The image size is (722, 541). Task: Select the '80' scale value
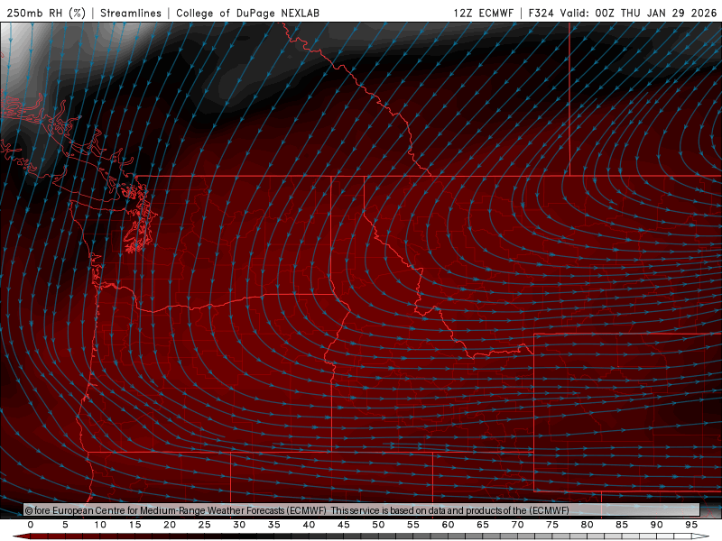click(x=587, y=525)
